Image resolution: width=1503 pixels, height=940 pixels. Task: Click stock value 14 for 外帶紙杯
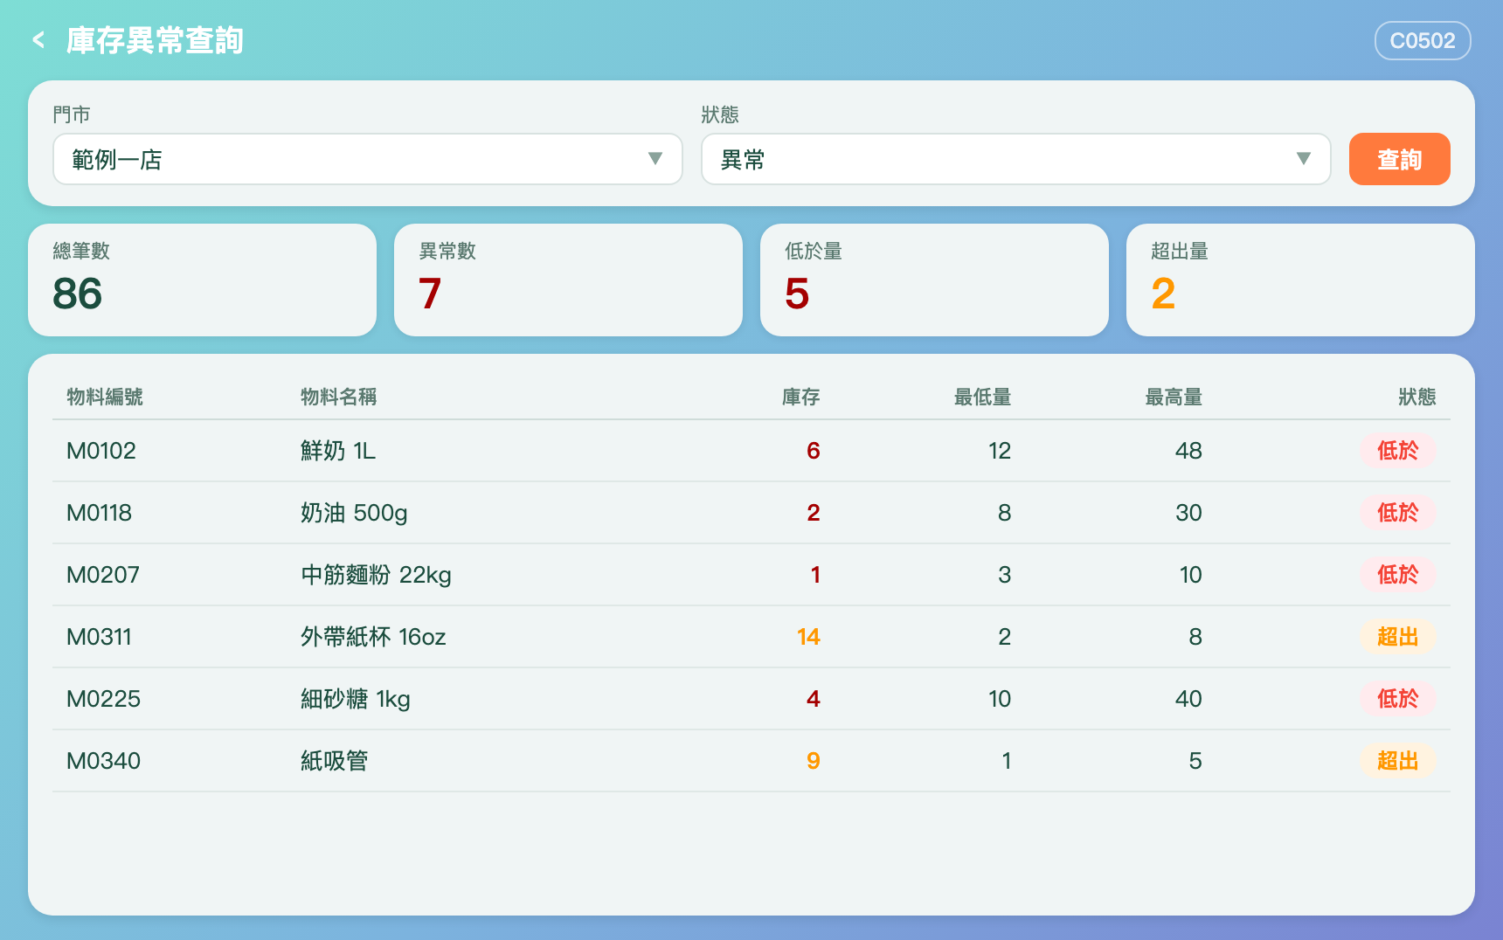point(808,637)
